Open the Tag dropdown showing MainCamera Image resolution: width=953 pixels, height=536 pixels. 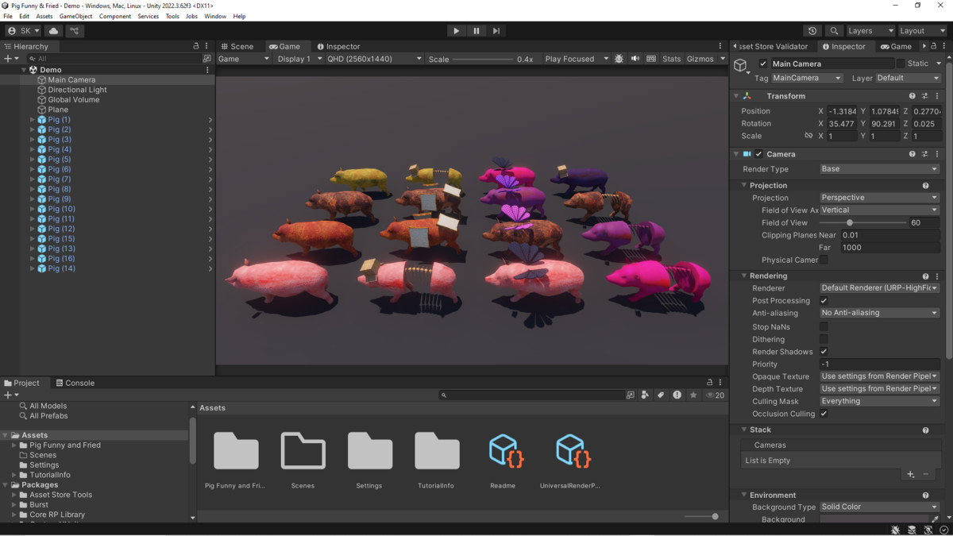pyautogui.click(x=807, y=79)
